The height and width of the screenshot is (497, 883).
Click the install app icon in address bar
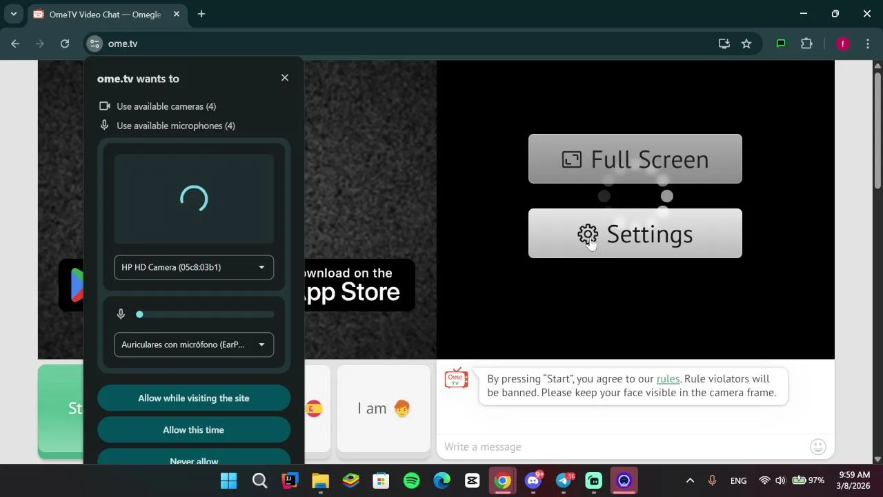pos(724,43)
